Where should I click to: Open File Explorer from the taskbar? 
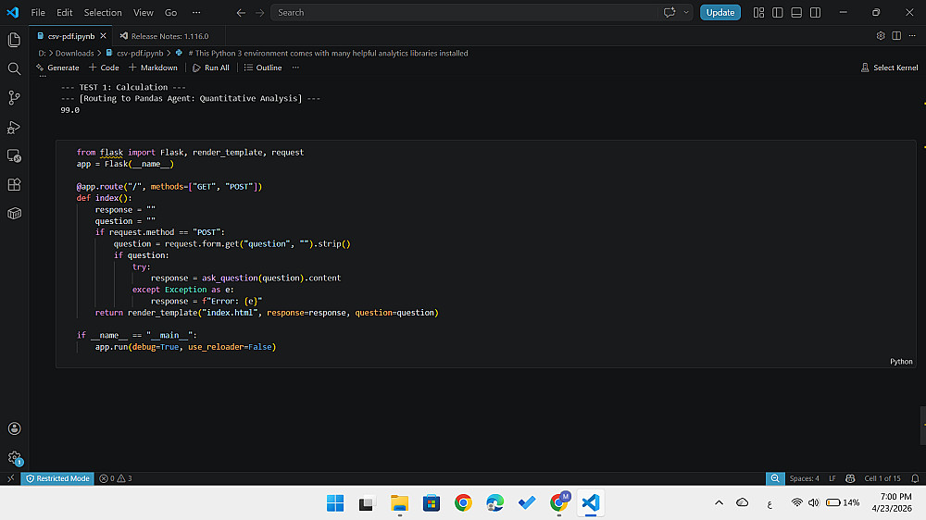coord(399,503)
